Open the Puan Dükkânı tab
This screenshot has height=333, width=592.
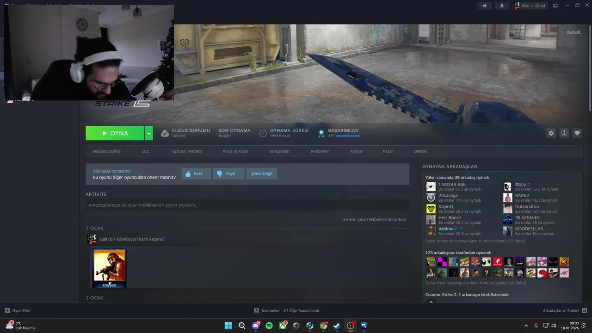pyautogui.click(x=235, y=151)
